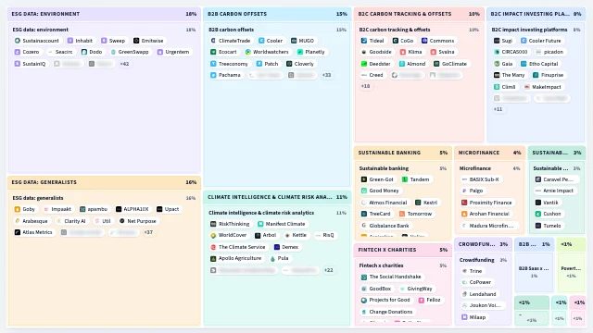Viewport: 593px width, 333px height.
Task: Click the Proximity Finance logo icon
Action: [x=464, y=203]
